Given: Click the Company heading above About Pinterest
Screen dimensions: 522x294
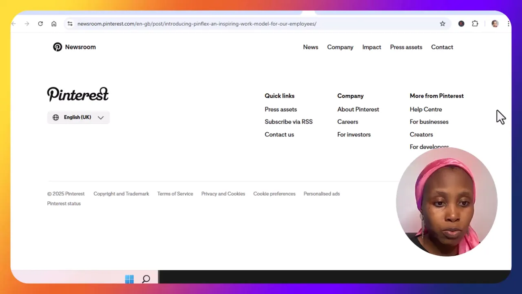Looking at the screenshot, I should [x=350, y=96].
